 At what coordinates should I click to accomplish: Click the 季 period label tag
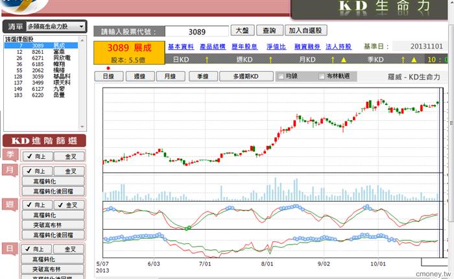click(10, 154)
